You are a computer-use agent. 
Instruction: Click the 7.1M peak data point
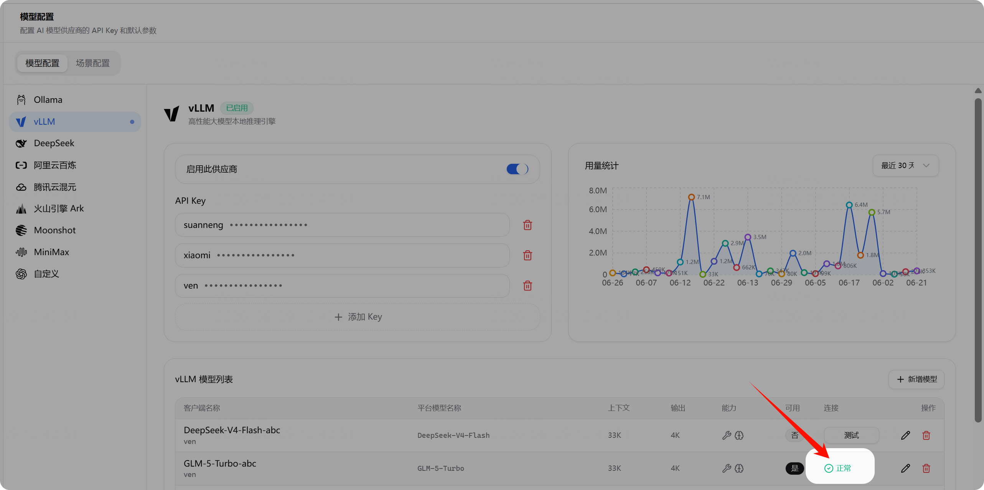click(691, 197)
